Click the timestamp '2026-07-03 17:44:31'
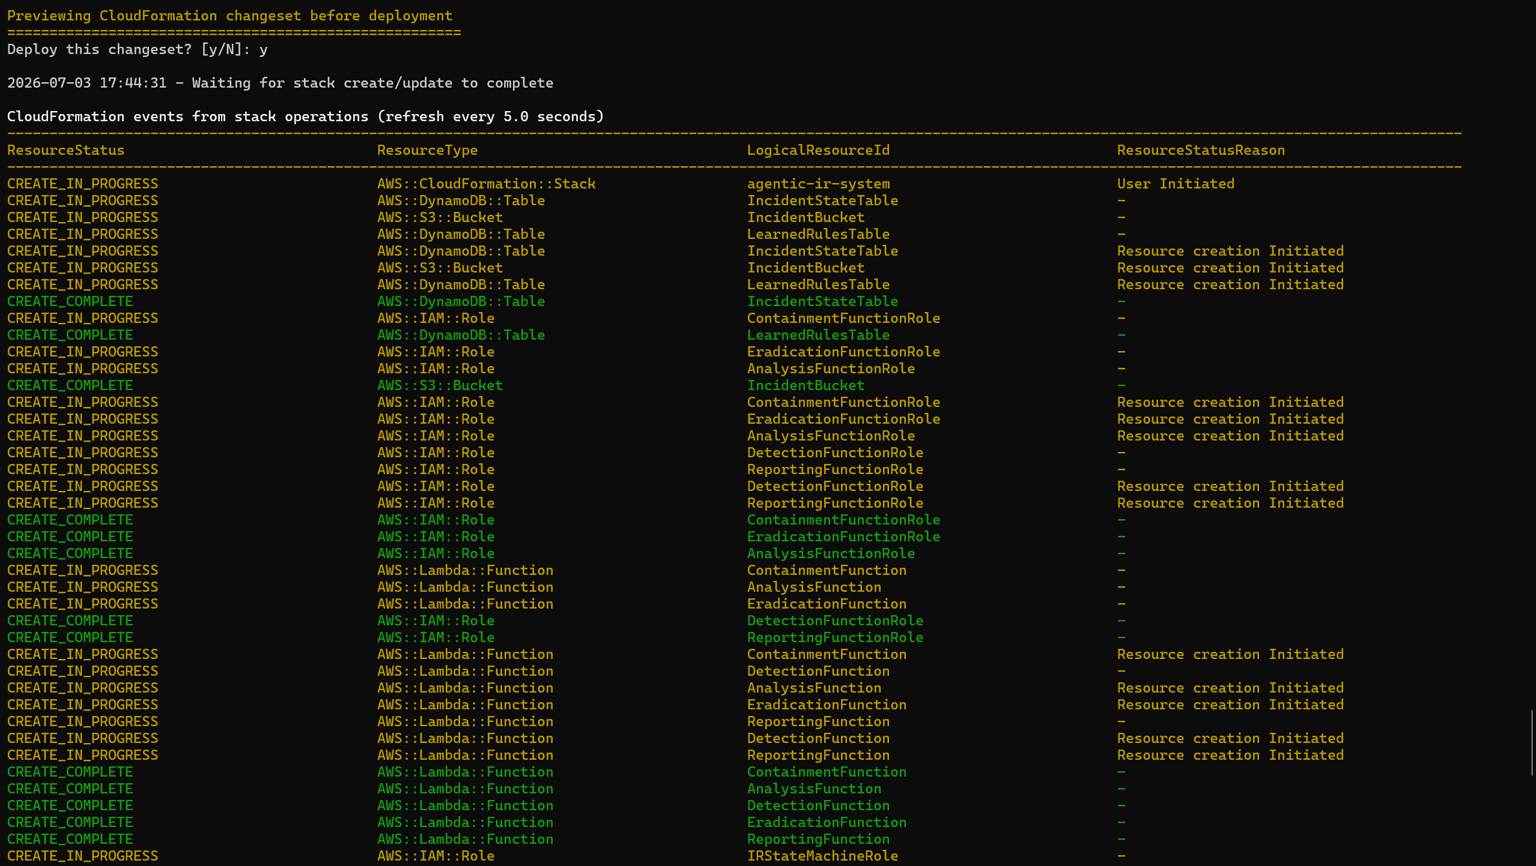Screen dimensions: 1536x866 tap(87, 83)
